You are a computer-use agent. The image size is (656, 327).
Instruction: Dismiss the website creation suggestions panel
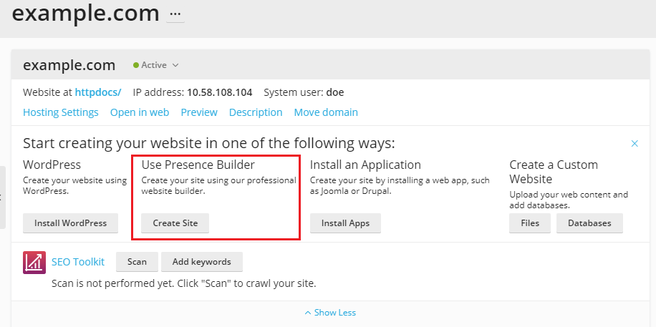click(635, 144)
